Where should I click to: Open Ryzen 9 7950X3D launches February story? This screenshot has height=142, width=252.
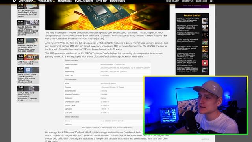(x=188, y=34)
